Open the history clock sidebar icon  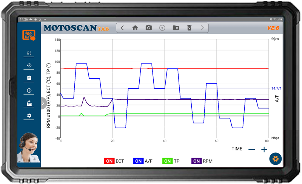click(29, 65)
